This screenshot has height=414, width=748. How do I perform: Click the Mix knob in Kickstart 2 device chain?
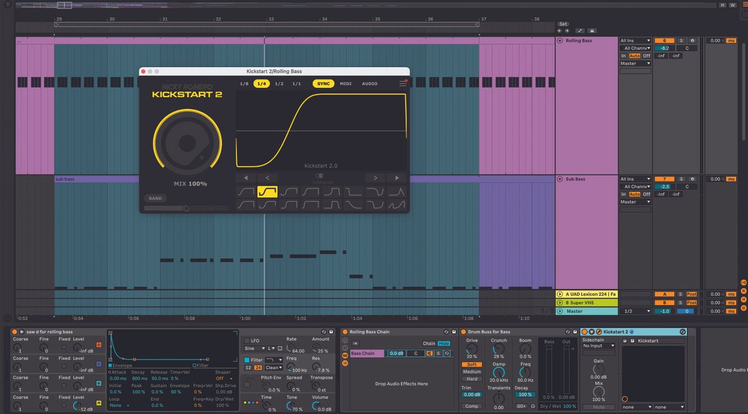pyautogui.click(x=598, y=391)
